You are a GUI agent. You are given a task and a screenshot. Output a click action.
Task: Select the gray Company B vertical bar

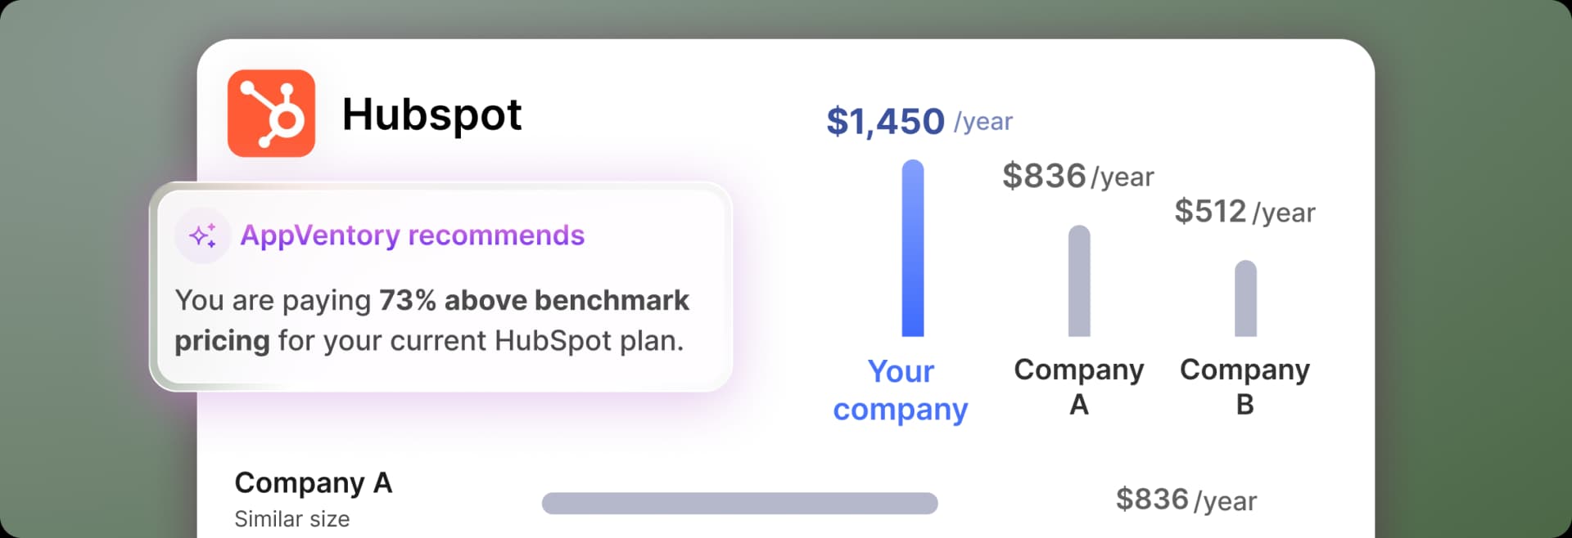point(1245,298)
